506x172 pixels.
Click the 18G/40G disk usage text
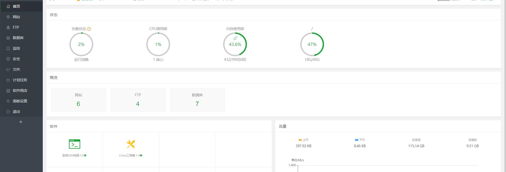tap(312, 60)
